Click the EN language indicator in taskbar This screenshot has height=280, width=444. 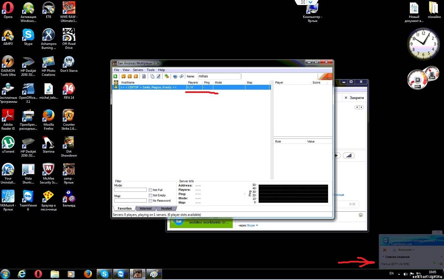pyautogui.click(x=391, y=274)
